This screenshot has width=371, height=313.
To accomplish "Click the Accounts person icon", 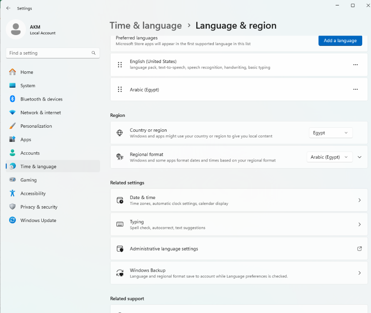I will coord(13,153).
